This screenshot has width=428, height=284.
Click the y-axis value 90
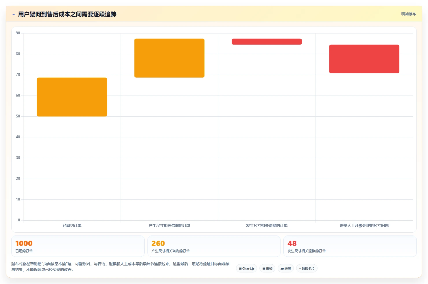pos(18,33)
